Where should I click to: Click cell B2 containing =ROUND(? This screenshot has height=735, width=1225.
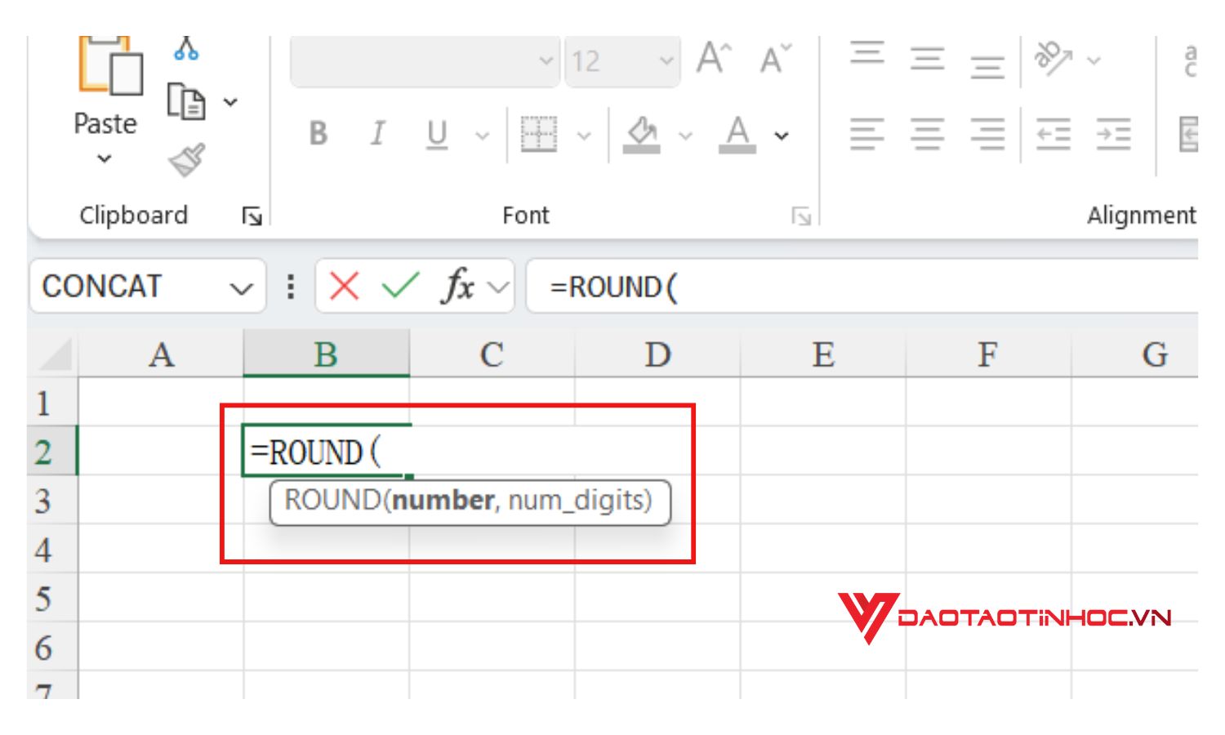click(325, 451)
